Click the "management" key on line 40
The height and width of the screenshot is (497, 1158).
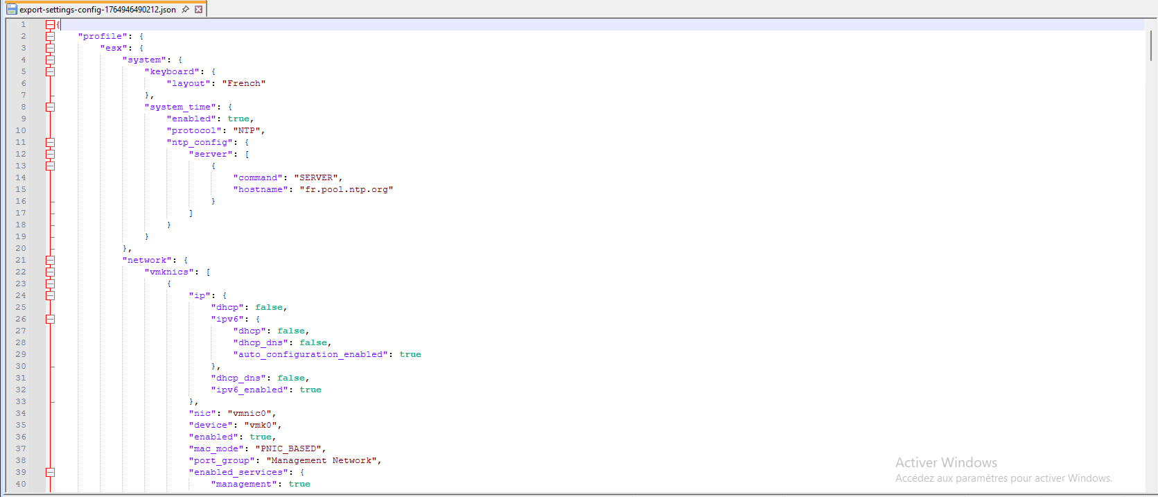click(x=244, y=484)
